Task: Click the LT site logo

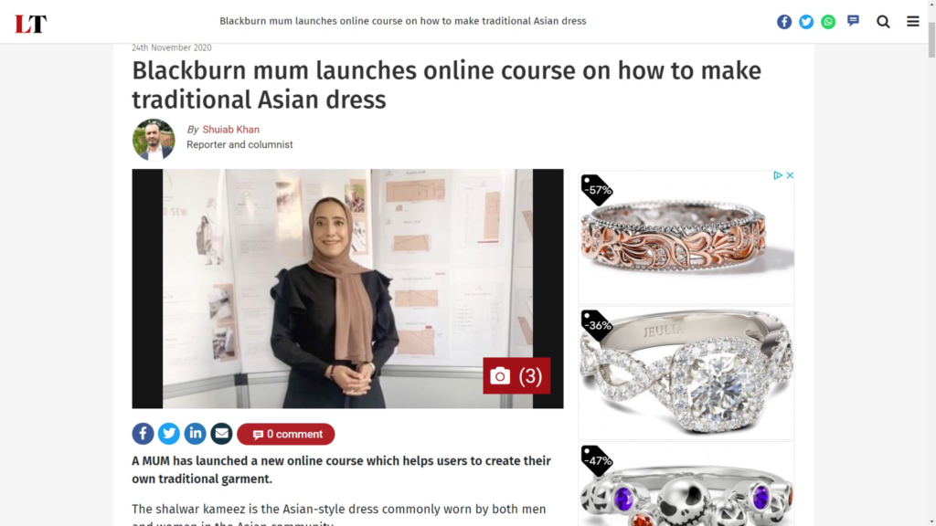Action: [x=30, y=24]
